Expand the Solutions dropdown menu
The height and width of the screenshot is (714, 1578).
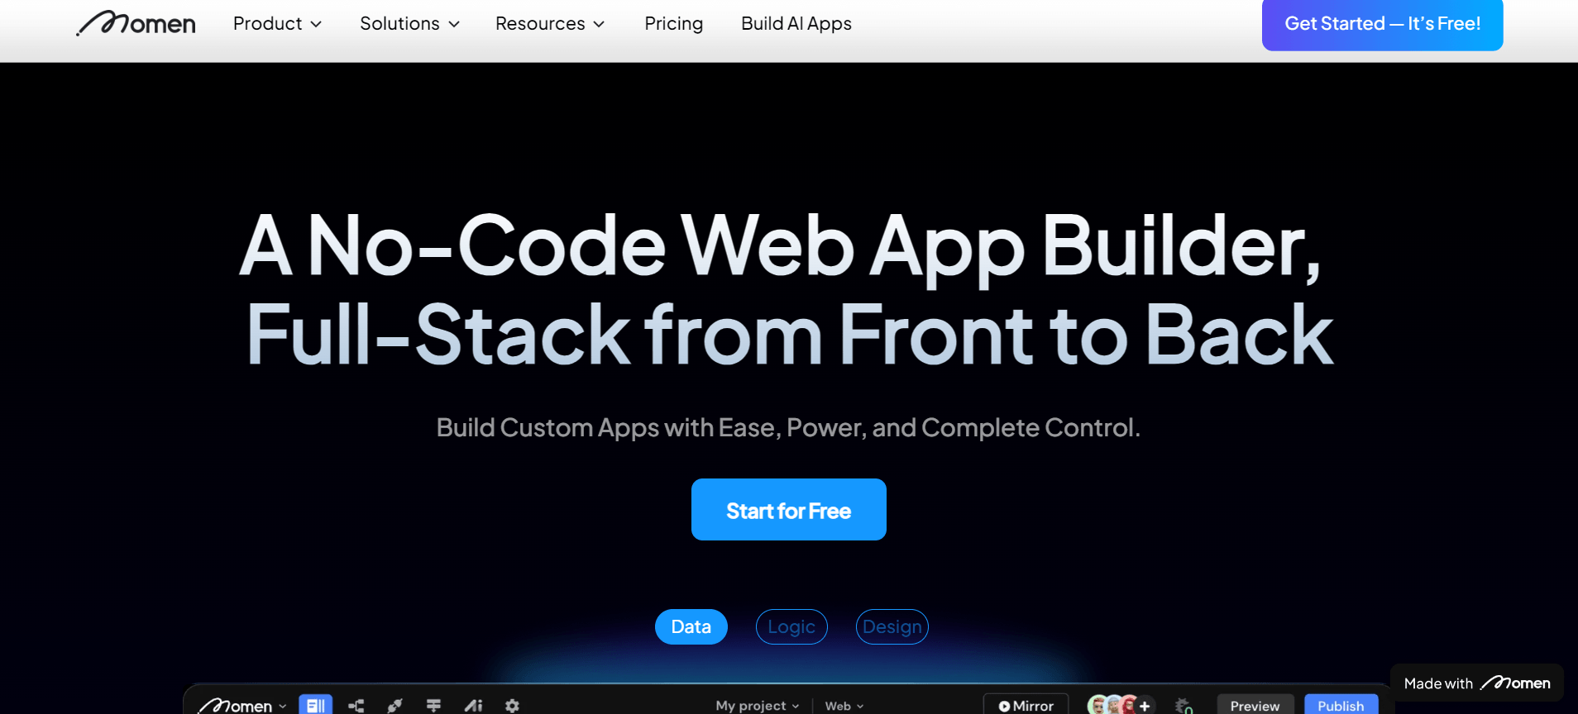pos(409,24)
